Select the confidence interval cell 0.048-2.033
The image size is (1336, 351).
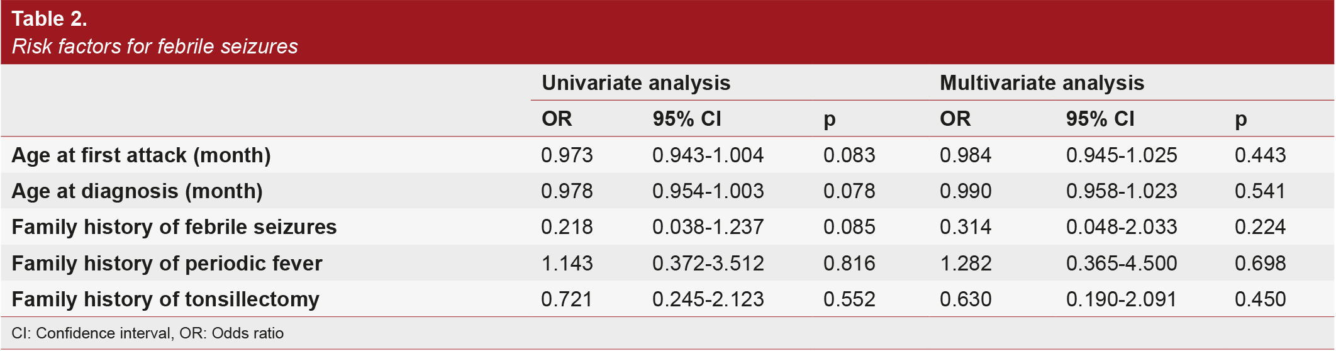point(1121,227)
